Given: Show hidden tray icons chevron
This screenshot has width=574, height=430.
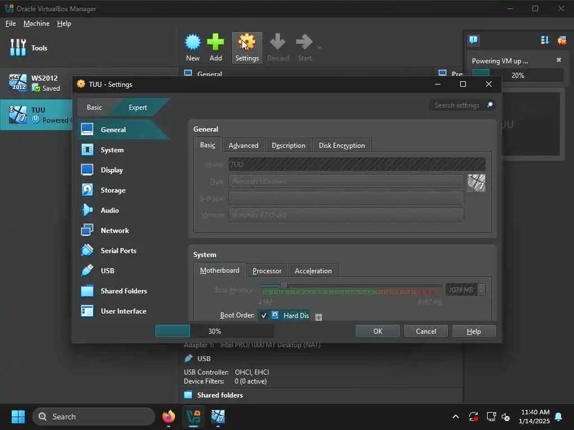Looking at the screenshot, I should (455, 417).
